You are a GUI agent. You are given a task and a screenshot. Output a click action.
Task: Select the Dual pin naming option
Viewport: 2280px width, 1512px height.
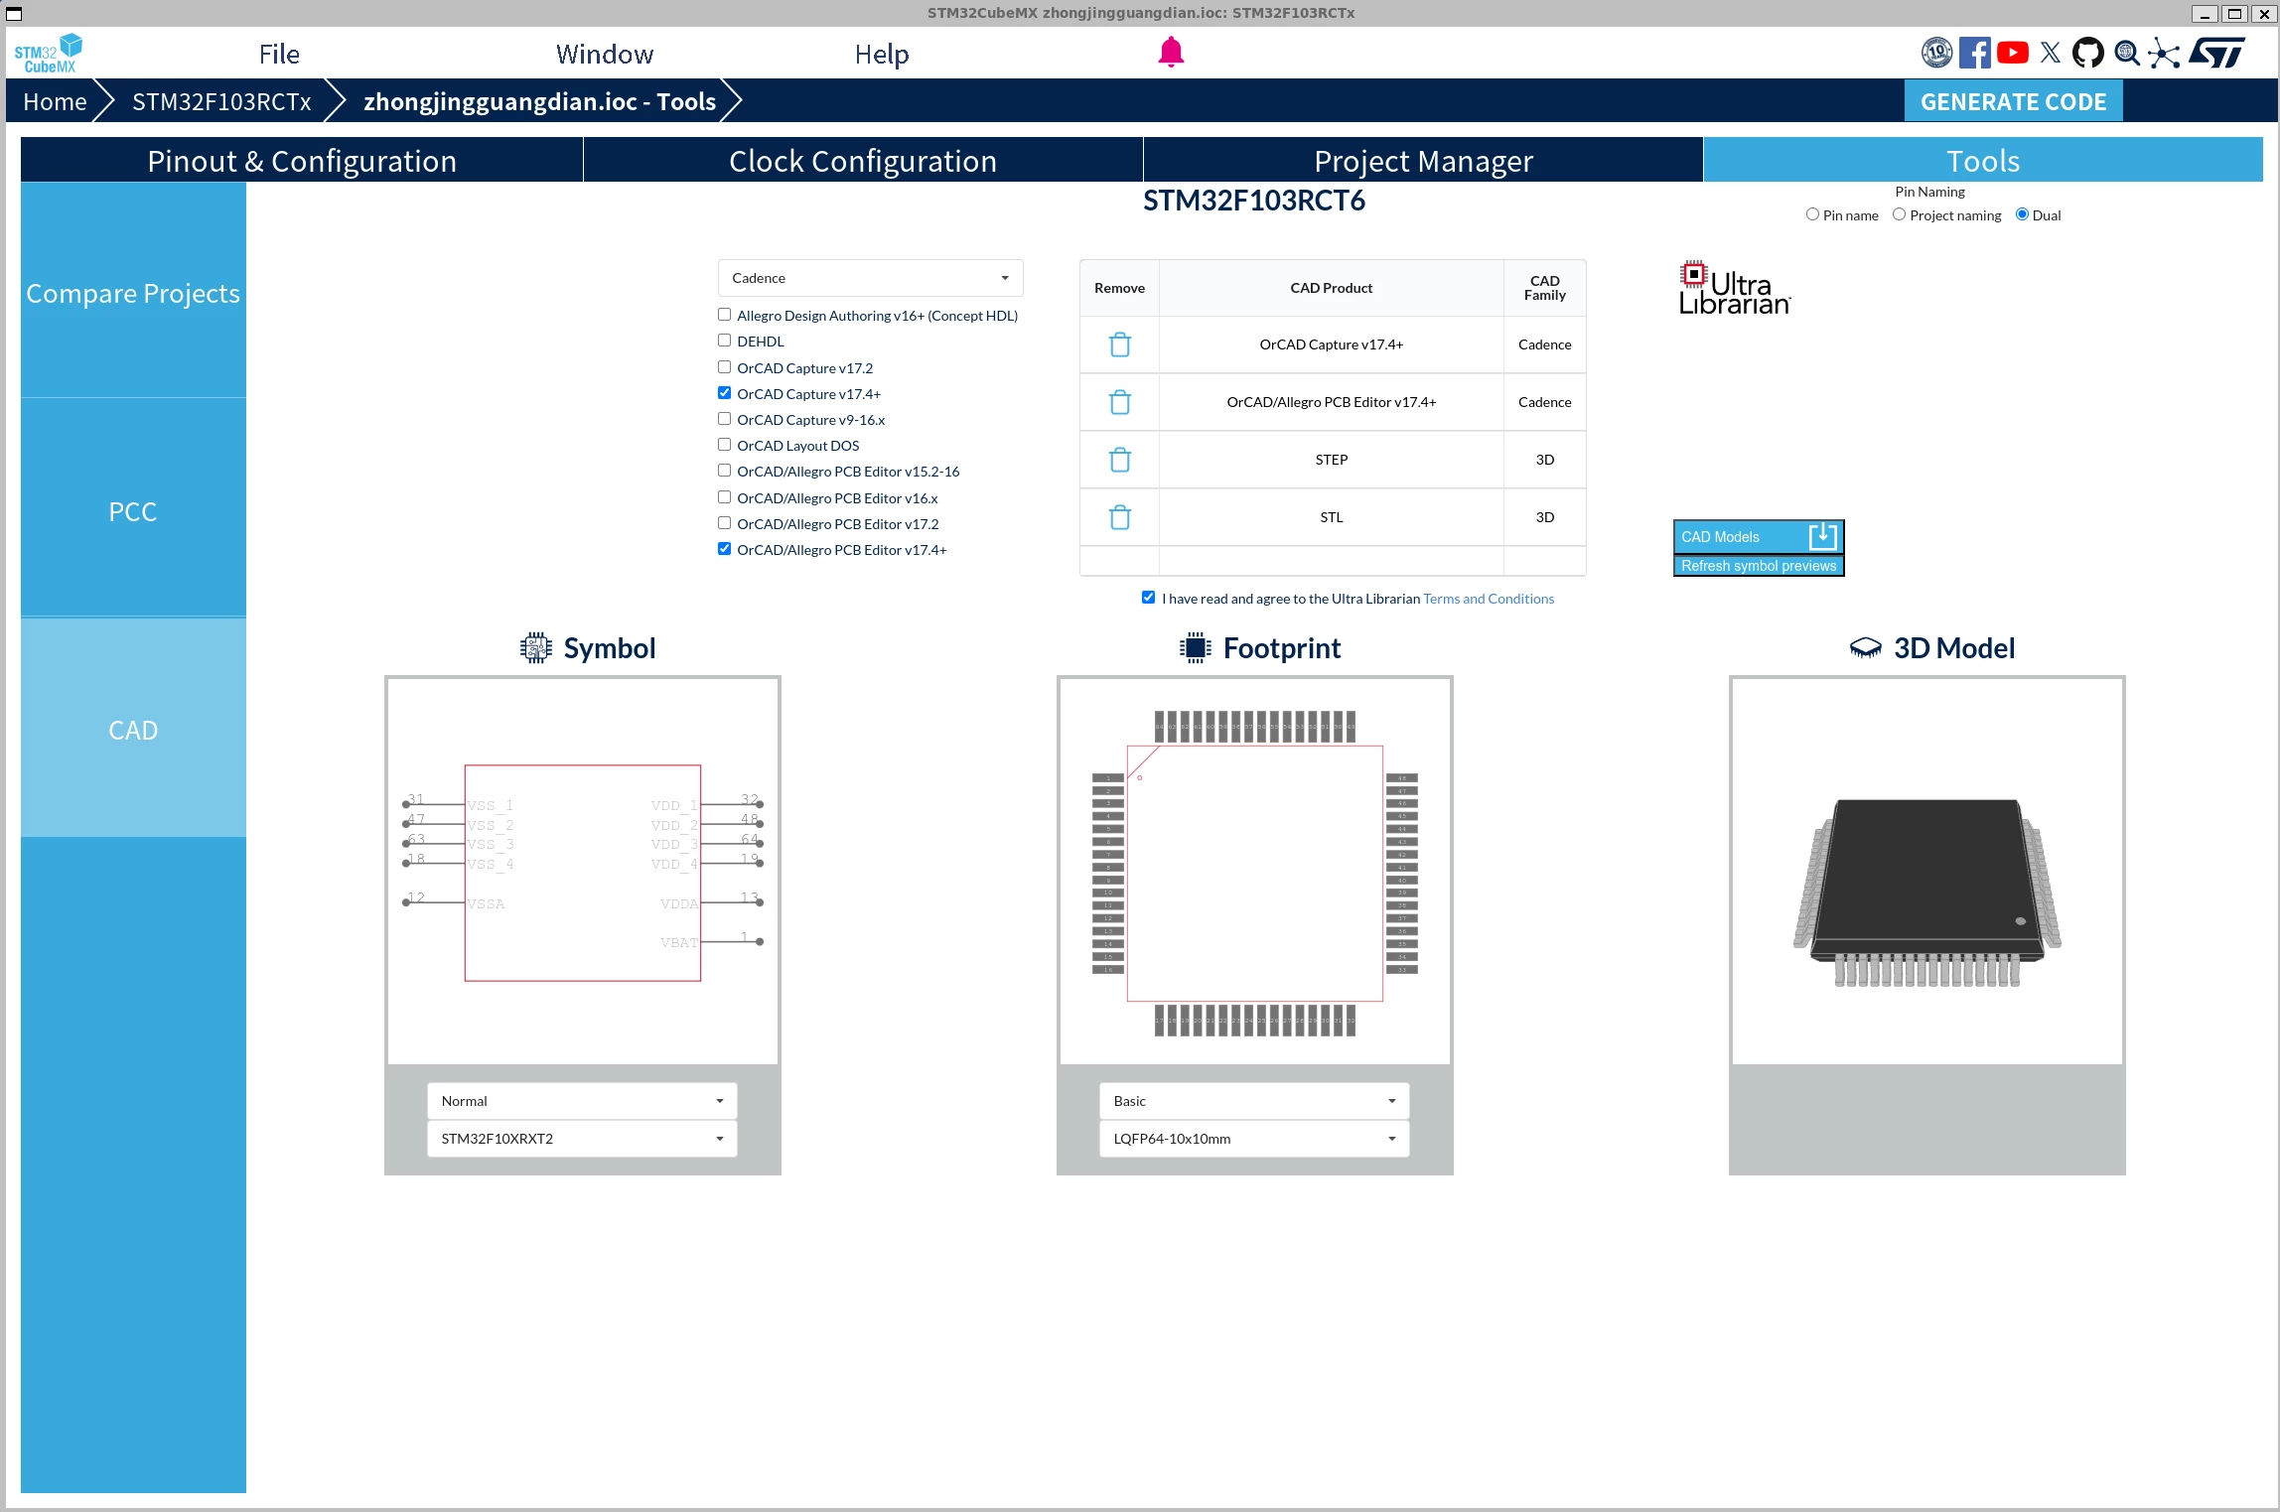coord(2022,214)
